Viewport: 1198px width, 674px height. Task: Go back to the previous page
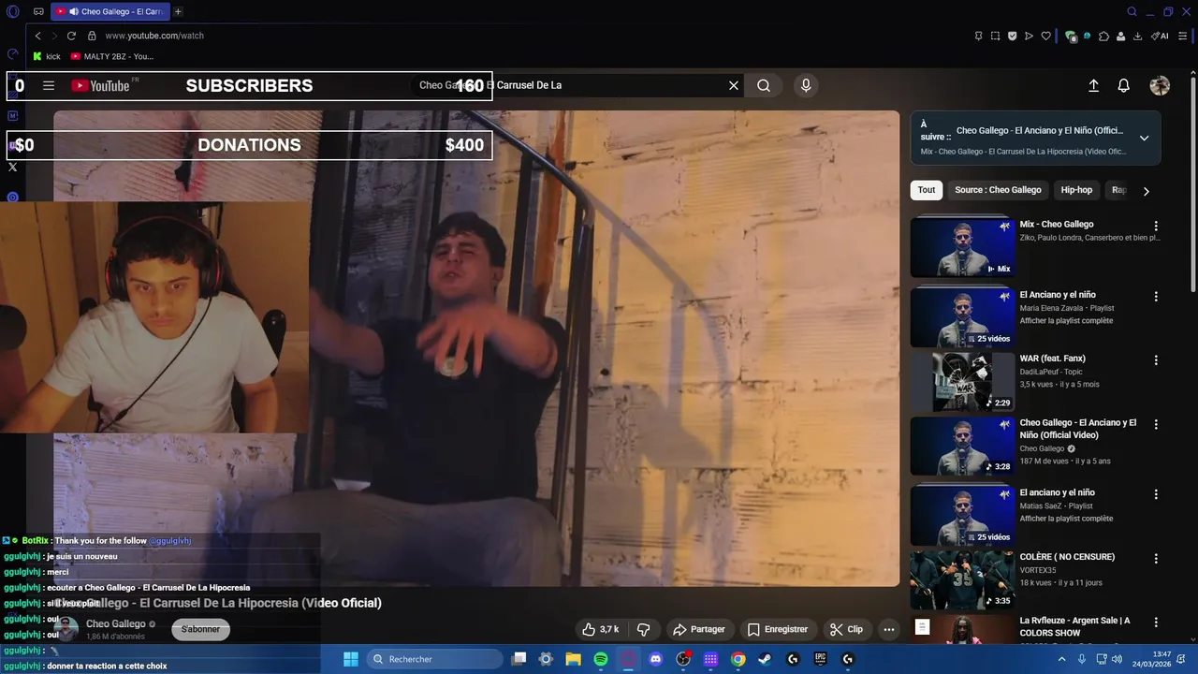click(x=37, y=36)
